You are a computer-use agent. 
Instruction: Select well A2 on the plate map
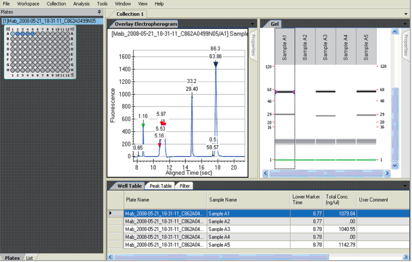[18, 34]
